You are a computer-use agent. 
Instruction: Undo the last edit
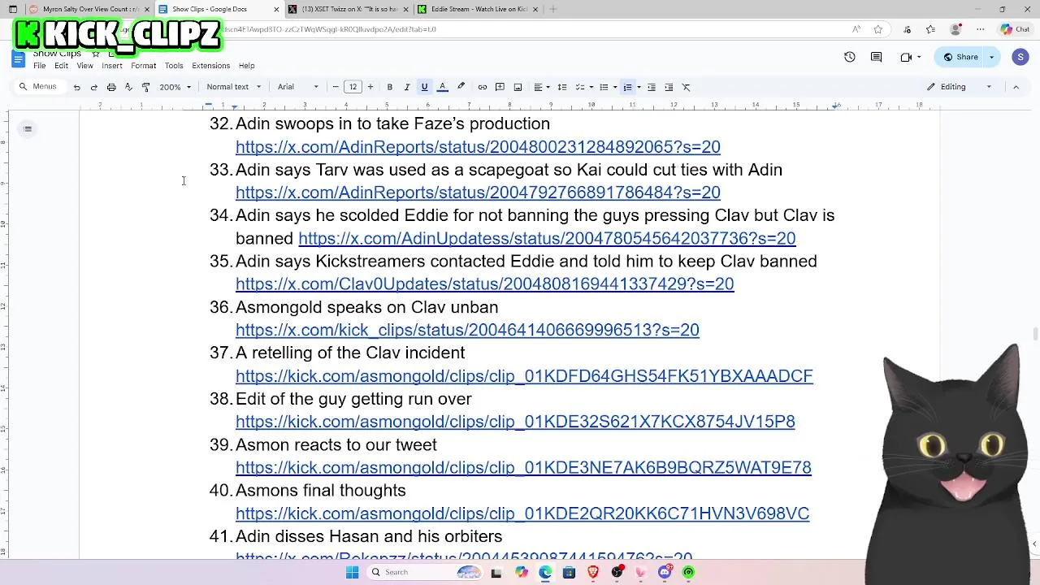(76, 87)
